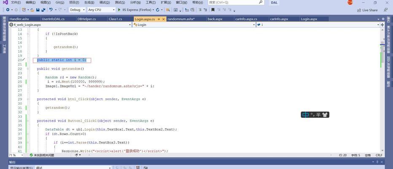
Task: Click the CRLF line ending indicator
Action: pyautogui.click(x=379, y=155)
